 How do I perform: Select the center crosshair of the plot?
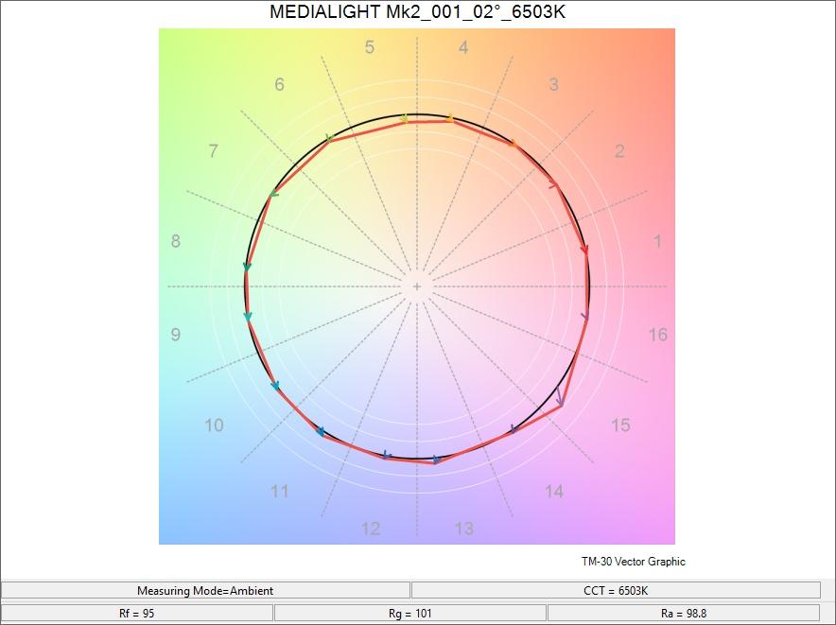tap(417, 284)
